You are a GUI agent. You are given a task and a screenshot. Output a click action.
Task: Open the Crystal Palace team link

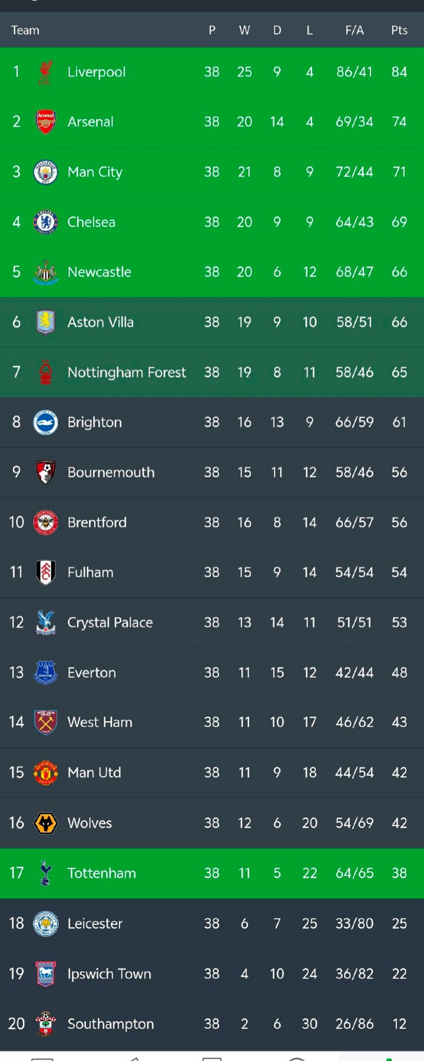click(110, 622)
